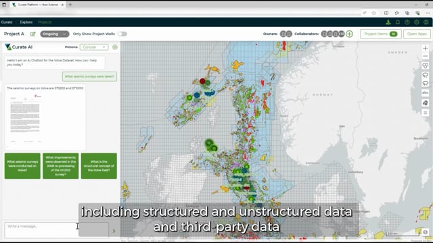This screenshot has height=243, width=433.
Task: Open the Persona Concise dropdown
Action: tap(94, 47)
